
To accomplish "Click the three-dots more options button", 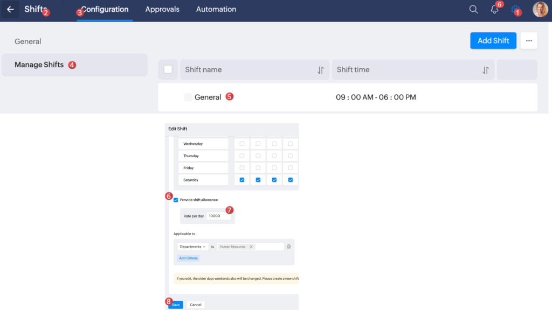I will pyautogui.click(x=528, y=41).
